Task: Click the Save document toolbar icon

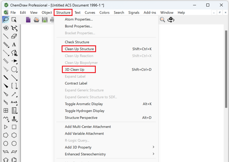Action: click(45, 20)
